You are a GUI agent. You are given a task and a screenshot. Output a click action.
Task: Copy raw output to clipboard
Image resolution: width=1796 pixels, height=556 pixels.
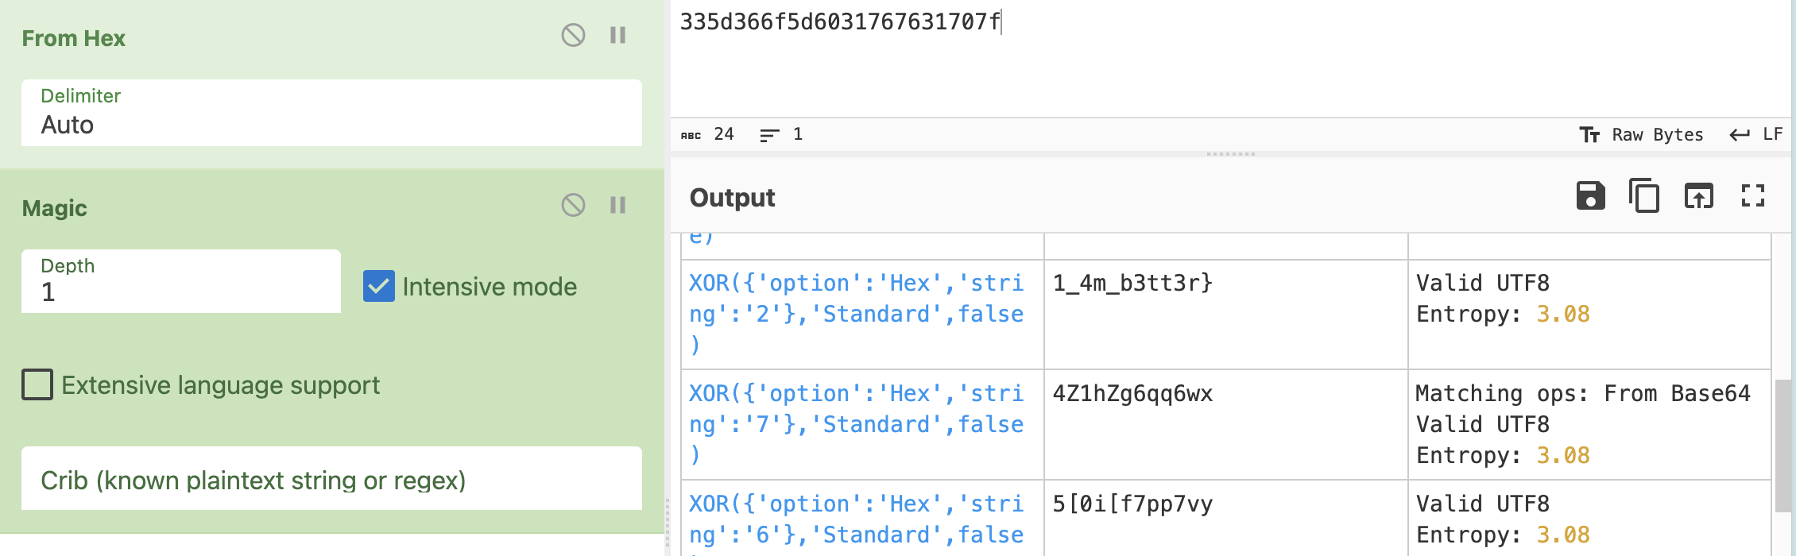pos(1644,196)
